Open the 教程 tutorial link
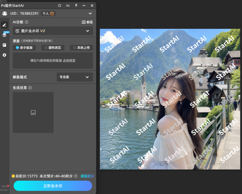Screen dimensions: 242x194 87,22
